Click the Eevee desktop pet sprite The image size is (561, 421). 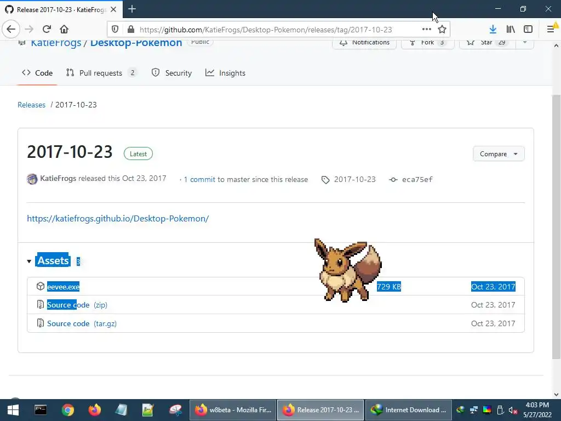tap(347, 270)
